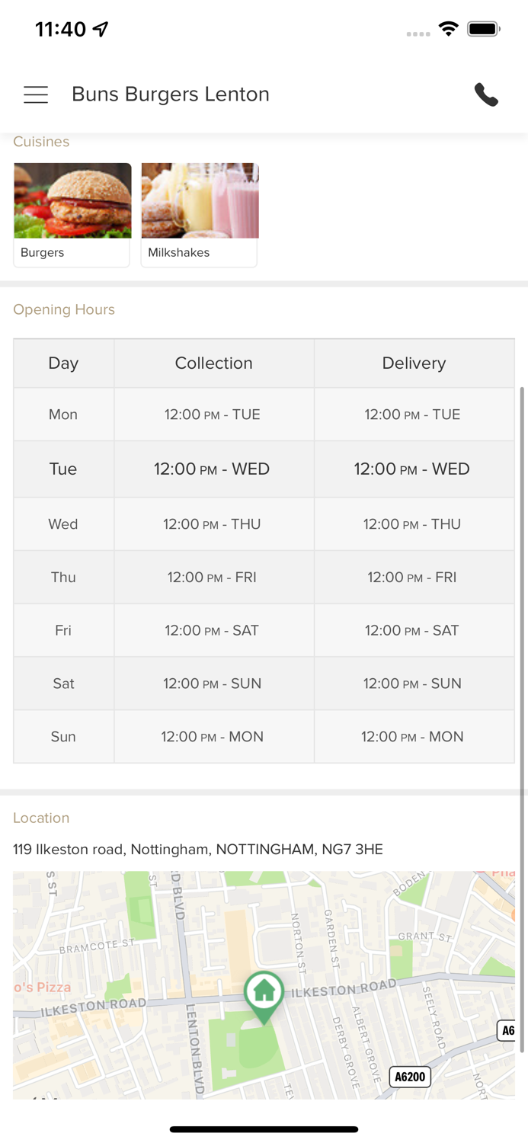
Task: Tap Sunday's delivery opening time
Action: point(412,737)
